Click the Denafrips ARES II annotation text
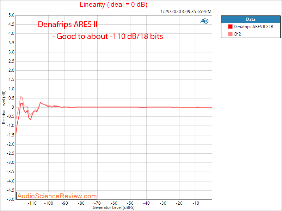This screenshot has width=282, height=211. tap(68, 24)
